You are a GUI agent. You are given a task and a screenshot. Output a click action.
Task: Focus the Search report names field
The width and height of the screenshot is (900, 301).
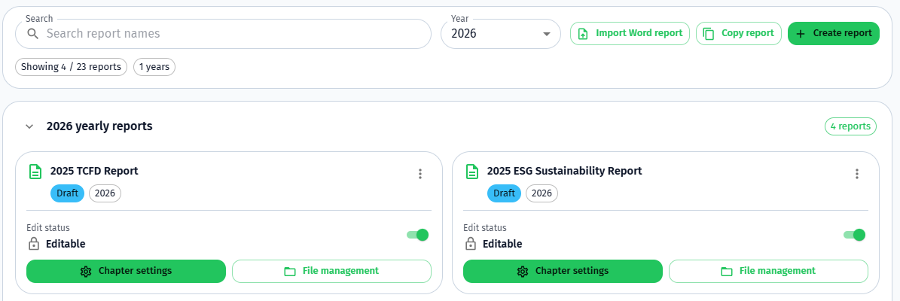[223, 34]
